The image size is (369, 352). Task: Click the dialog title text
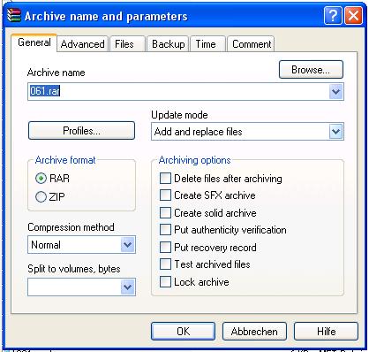coord(106,16)
